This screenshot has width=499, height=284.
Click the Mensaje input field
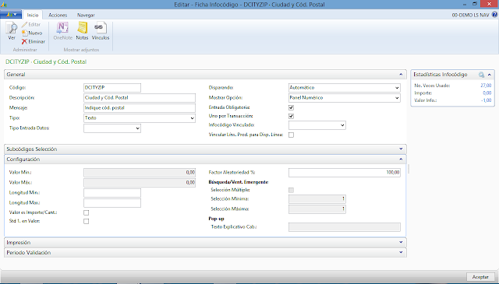[140, 108]
